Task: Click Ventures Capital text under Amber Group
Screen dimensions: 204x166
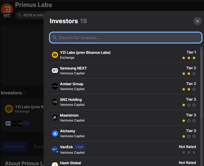Action: [x=72, y=89]
